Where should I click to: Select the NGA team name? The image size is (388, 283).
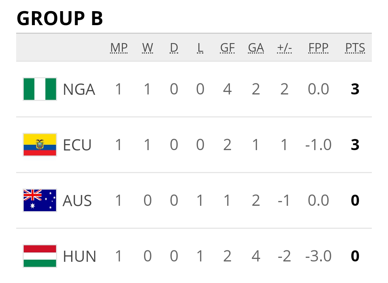79,89
